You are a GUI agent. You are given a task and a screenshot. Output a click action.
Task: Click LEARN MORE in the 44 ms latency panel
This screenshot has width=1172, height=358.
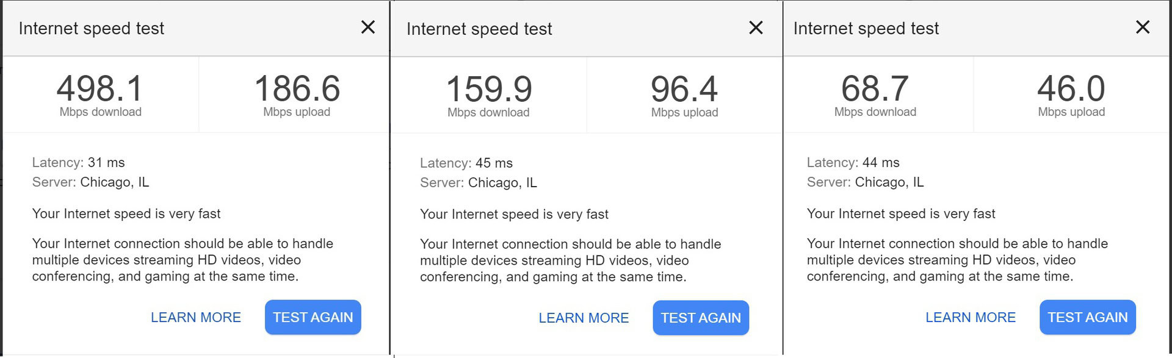click(x=970, y=317)
